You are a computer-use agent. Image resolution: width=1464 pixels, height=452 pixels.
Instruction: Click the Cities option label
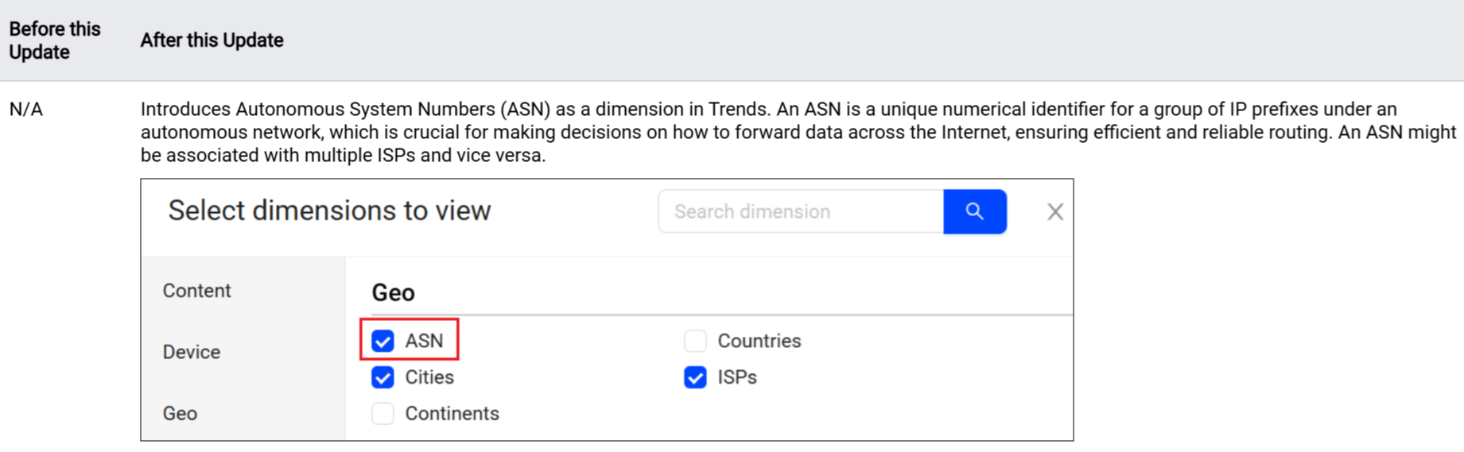tap(429, 377)
